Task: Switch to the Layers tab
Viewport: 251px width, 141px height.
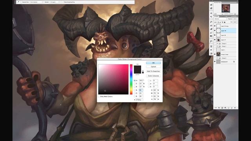Action: point(216,16)
